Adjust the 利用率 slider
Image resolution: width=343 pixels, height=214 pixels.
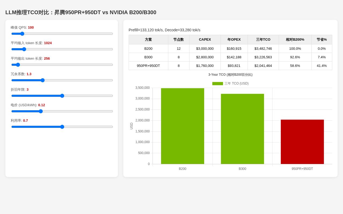pyautogui.click(x=62, y=127)
